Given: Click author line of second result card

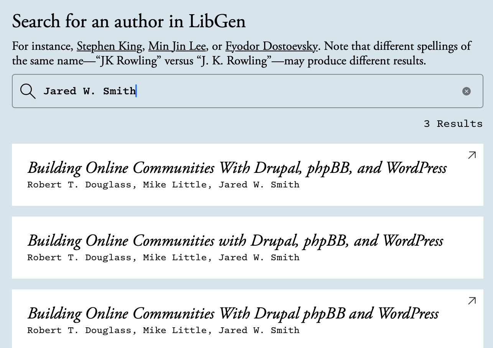Looking at the screenshot, I should (163, 258).
